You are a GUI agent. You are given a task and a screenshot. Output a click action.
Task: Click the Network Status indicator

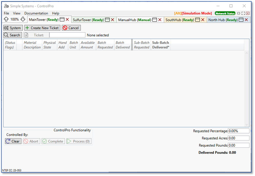225,13
